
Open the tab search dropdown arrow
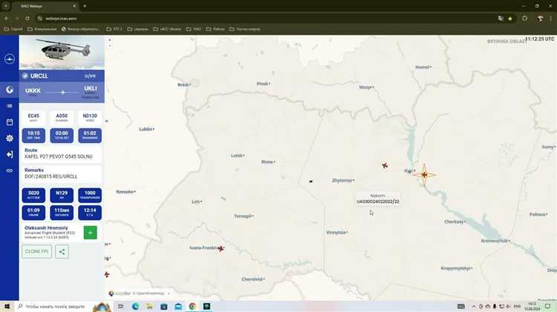7,6
